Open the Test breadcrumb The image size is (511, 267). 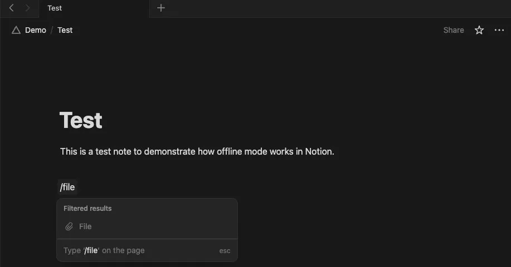click(x=65, y=30)
